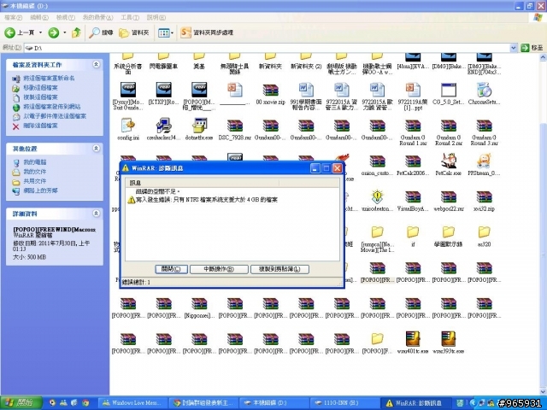The width and height of the screenshot is (547, 410).
Task: Open the 檔案(F) menu
Action: (14, 17)
